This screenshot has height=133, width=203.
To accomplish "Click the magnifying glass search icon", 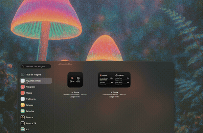I will 23,67.
